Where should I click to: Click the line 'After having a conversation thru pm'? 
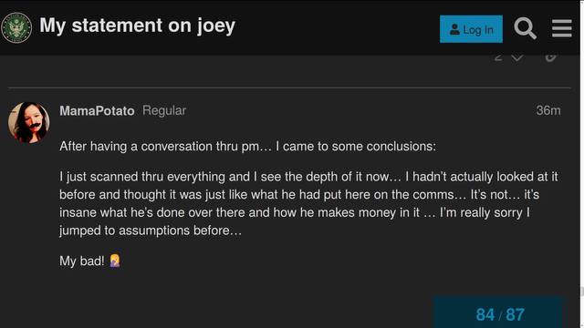(x=247, y=146)
